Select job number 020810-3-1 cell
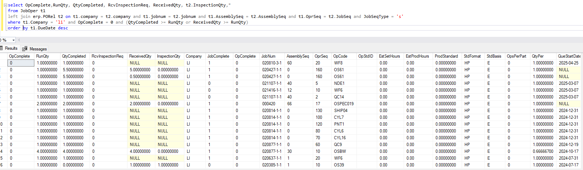The width and height of the screenshot is (583, 170). pyautogui.click(x=272, y=63)
